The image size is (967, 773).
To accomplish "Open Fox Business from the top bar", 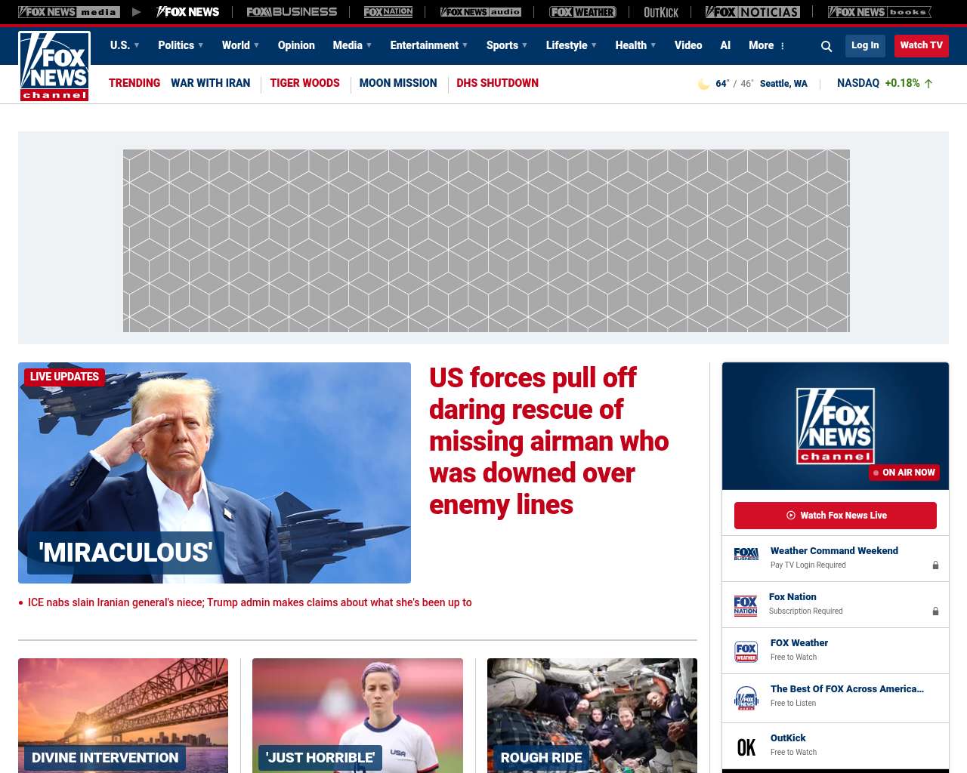I will click(292, 12).
